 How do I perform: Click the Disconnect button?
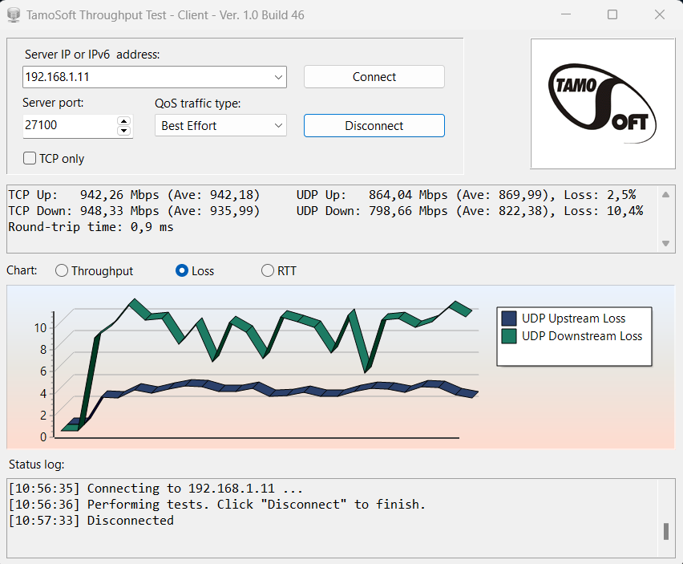[x=374, y=125]
